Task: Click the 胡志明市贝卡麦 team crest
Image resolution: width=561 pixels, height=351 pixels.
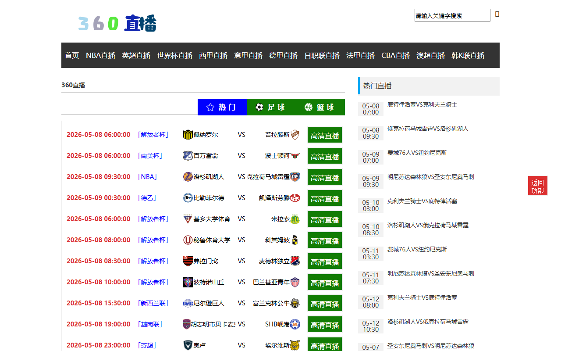Action: click(187, 324)
